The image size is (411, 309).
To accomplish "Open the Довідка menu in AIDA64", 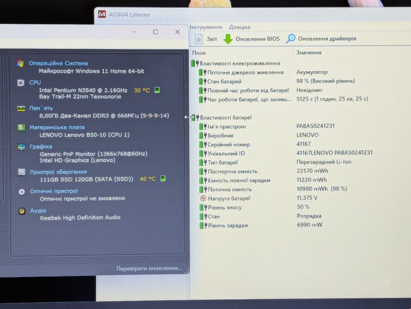I will click(240, 27).
